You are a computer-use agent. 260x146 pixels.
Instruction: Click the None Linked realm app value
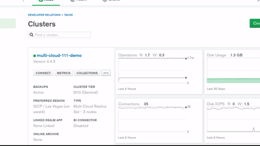[x=44, y=126]
